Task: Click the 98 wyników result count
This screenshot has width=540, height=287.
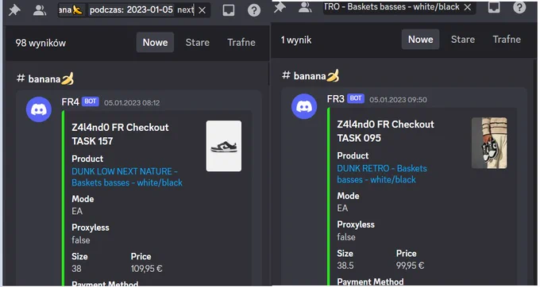Action: [40, 43]
